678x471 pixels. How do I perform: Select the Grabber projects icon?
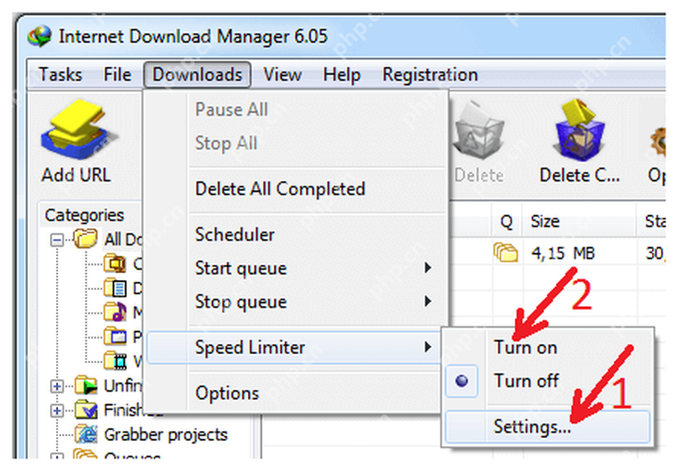(86, 434)
